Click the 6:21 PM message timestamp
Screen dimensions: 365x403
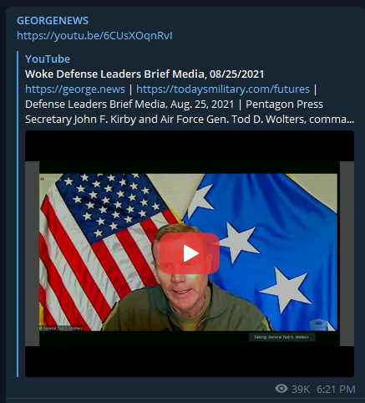(336, 389)
